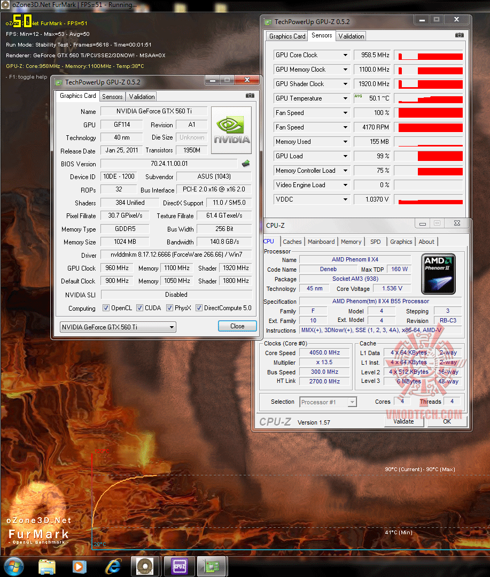This screenshot has width=490, height=577.
Task: Click GPU-Z title bar icon in Sensors window
Action: coord(268,22)
